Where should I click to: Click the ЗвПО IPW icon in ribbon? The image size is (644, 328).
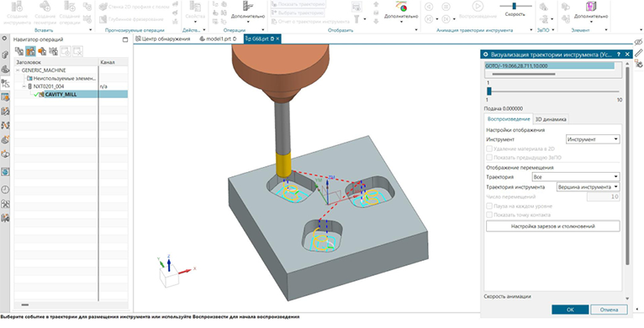point(543,7)
